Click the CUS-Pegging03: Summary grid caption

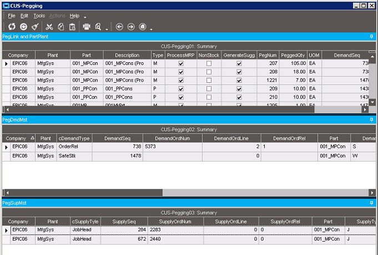189,213
